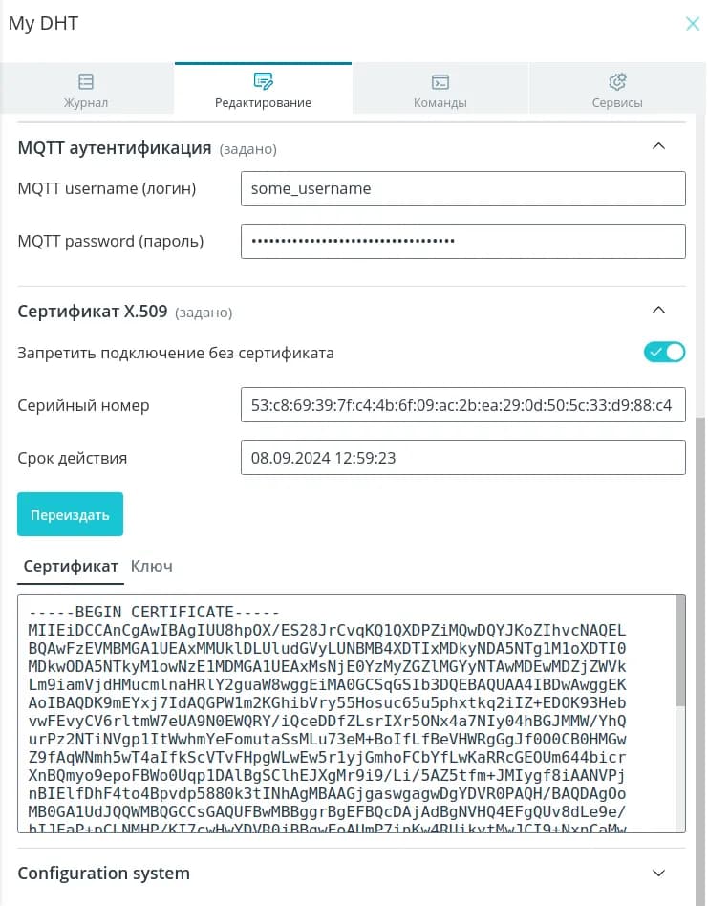Click the MQTT username input field

point(463,188)
